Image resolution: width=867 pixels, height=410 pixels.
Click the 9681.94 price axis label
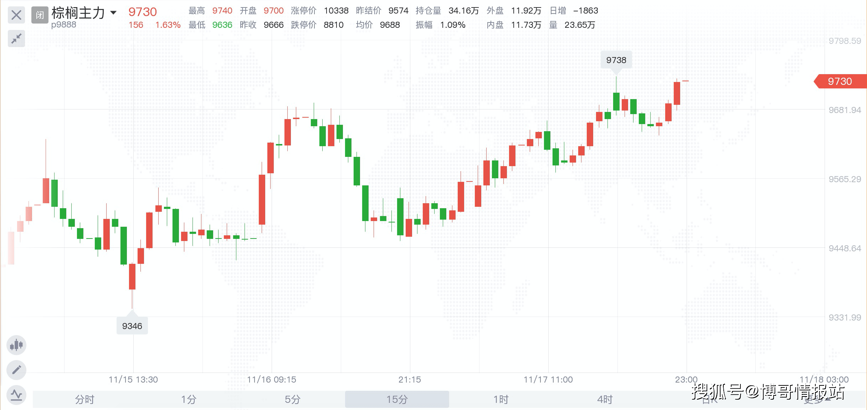(845, 110)
